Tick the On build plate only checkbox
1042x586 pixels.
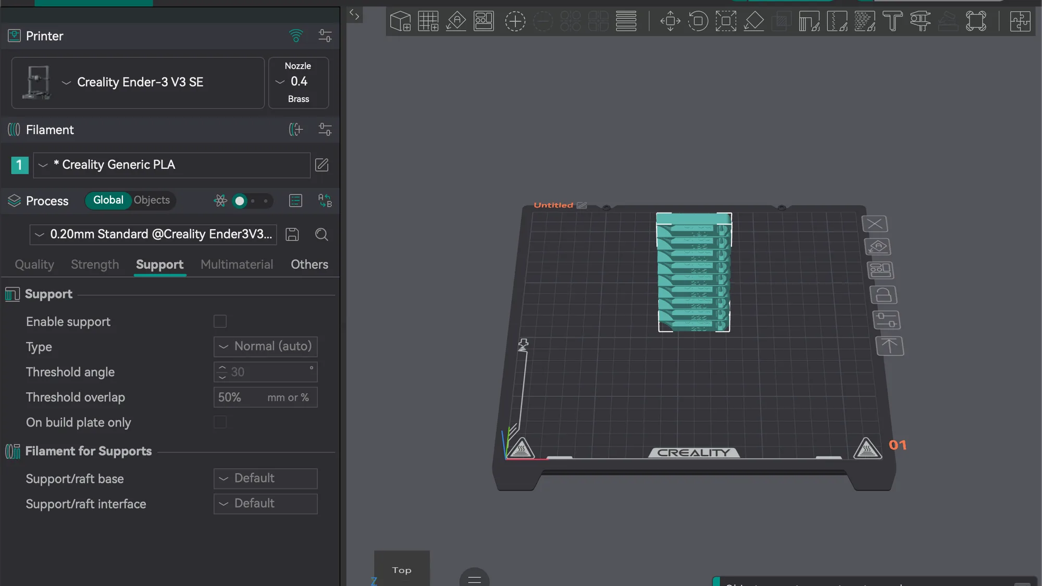(220, 422)
